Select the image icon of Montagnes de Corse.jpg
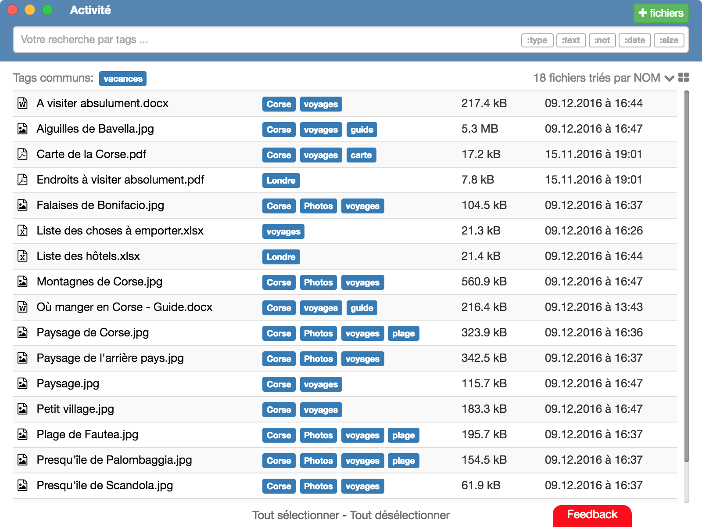 23,282
